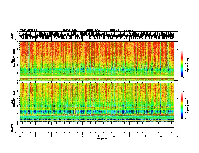This screenshot has width=199, height=153.
Task: Click the ch.2 spectrogram panel
Action: (x=97, y=102)
